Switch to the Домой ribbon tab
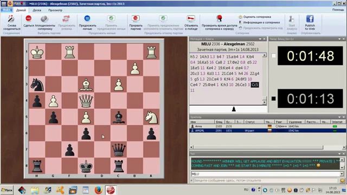 point(21,10)
